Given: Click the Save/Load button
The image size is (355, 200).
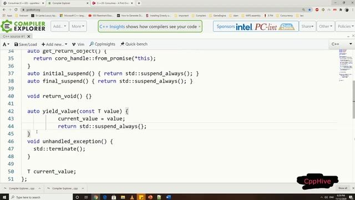Looking at the screenshot, I should (x=26, y=44).
